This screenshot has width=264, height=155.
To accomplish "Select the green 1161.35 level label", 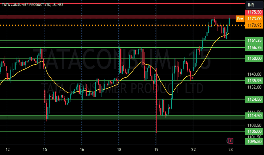I will [254, 40].
